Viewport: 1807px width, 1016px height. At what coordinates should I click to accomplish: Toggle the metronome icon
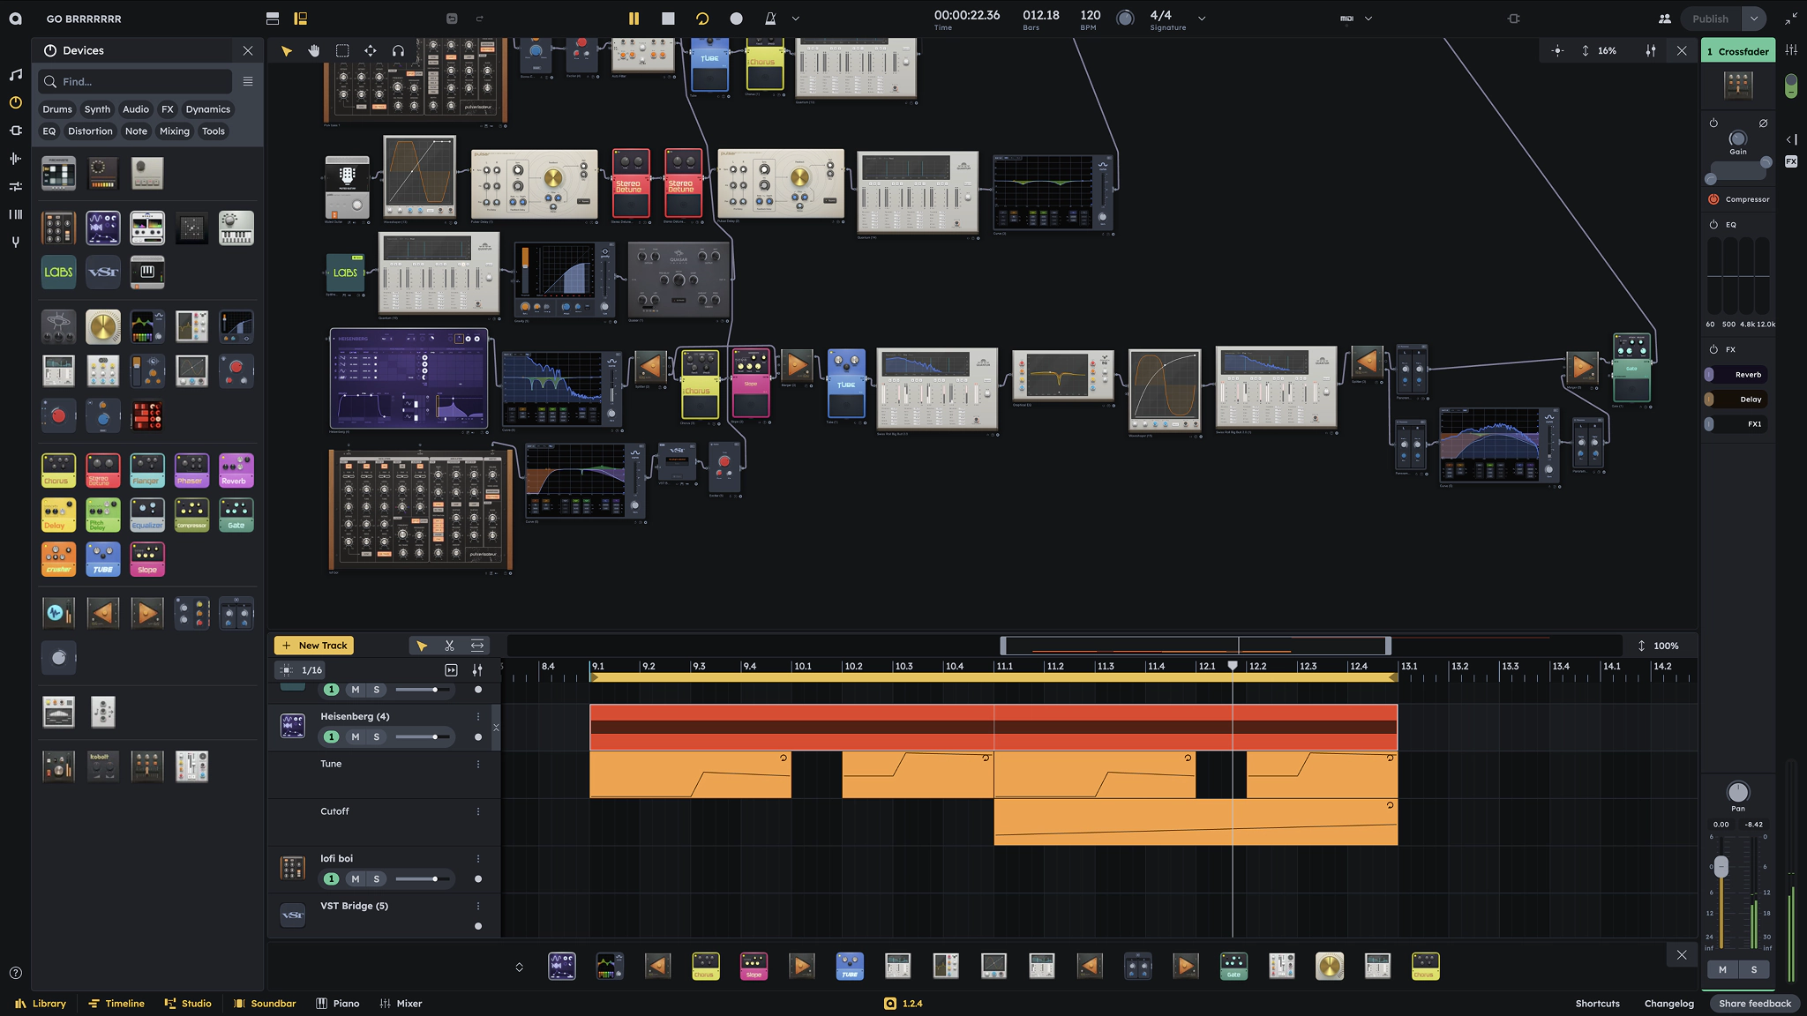point(770,19)
